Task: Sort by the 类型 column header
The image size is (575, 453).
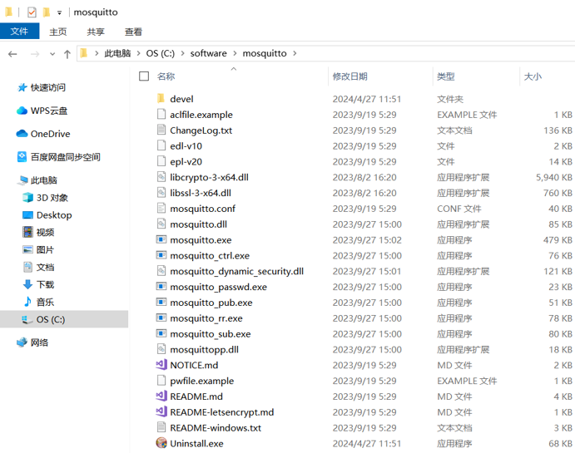Action: pyautogui.click(x=446, y=76)
